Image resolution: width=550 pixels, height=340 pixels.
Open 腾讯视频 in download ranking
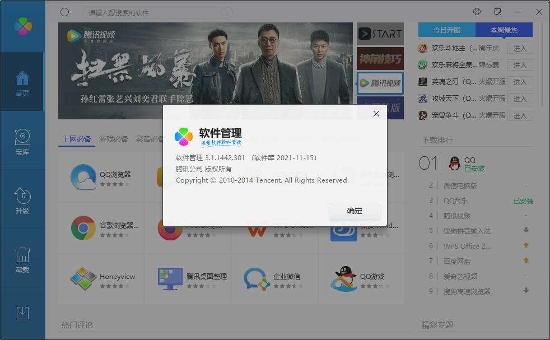[x=457, y=216]
